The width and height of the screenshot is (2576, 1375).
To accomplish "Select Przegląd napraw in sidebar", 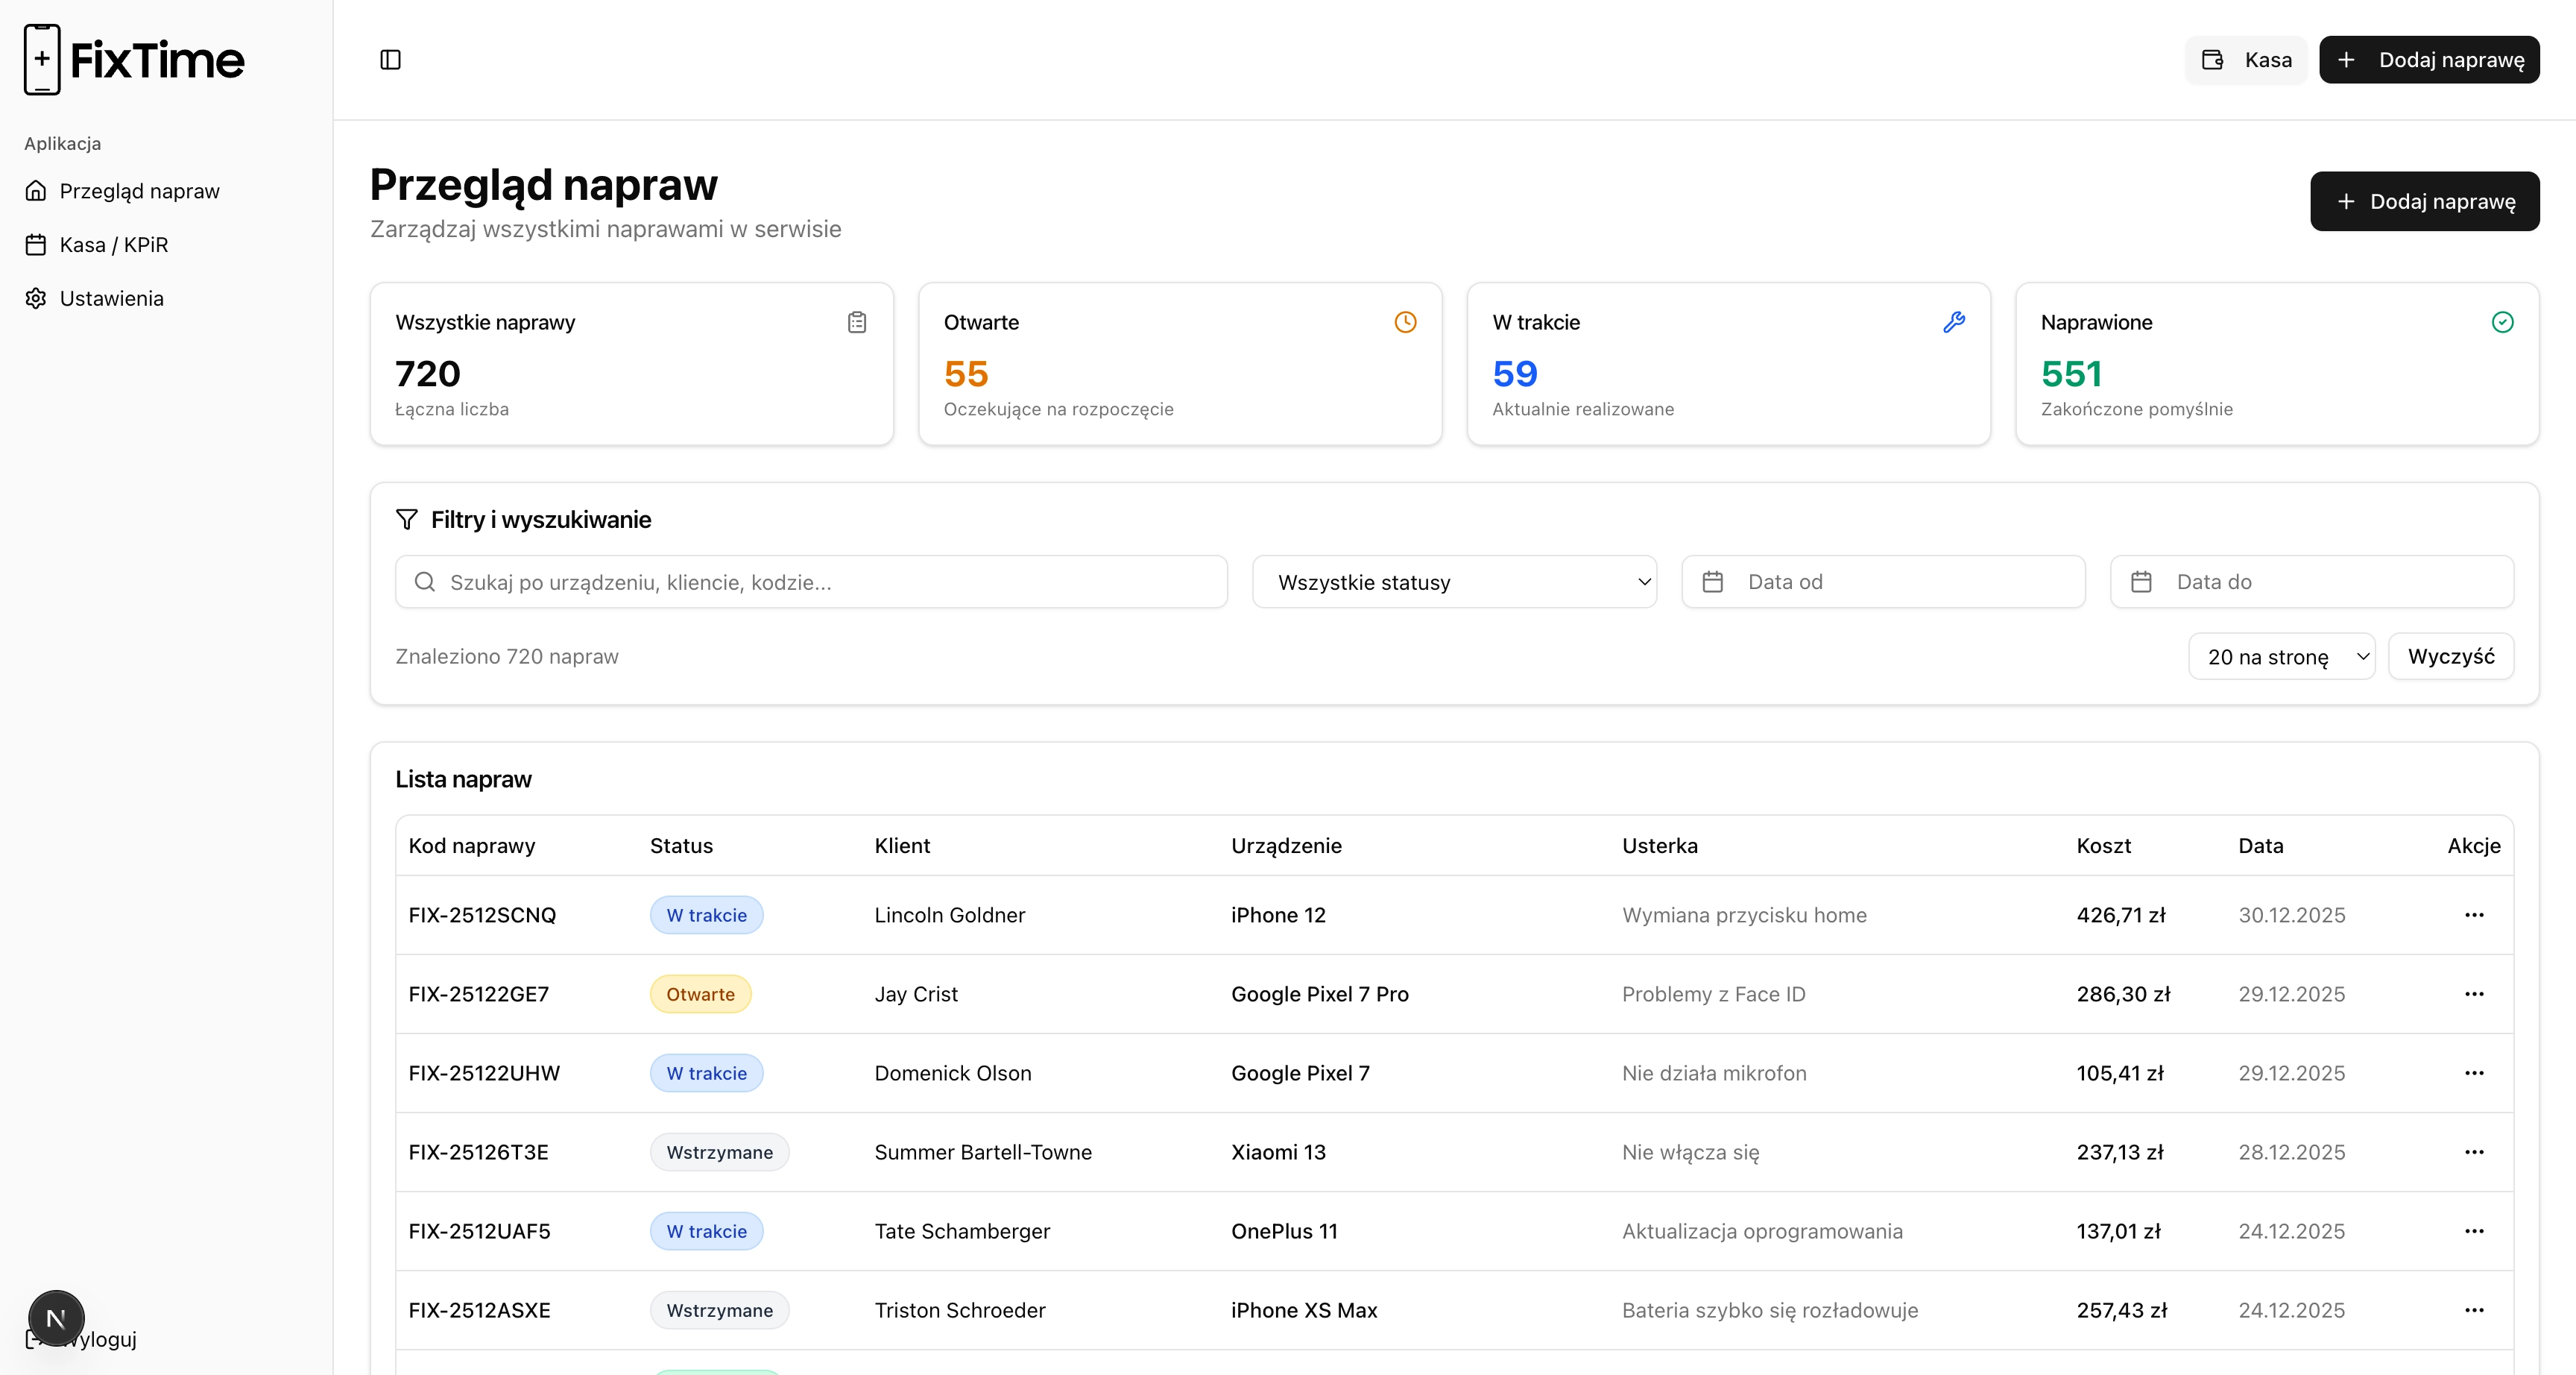I will pyautogui.click(x=139, y=191).
